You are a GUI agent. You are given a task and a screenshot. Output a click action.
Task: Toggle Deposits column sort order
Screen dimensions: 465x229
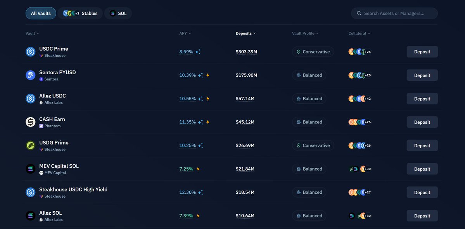(245, 34)
